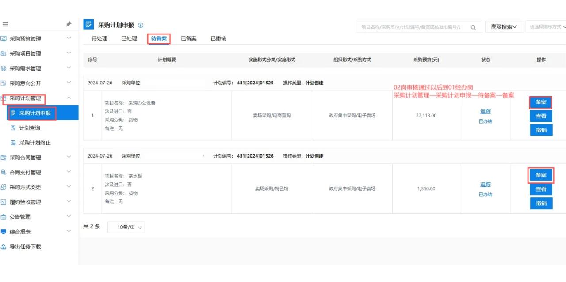Click the 采购合同管理 sidebar icon
Image resolution: width=566 pixels, height=282 pixels.
[4, 158]
